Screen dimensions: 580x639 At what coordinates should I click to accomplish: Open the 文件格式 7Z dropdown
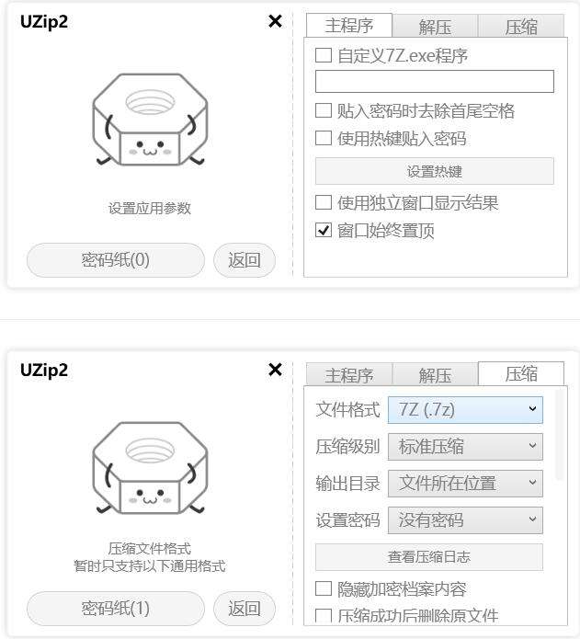pyautogui.click(x=465, y=409)
